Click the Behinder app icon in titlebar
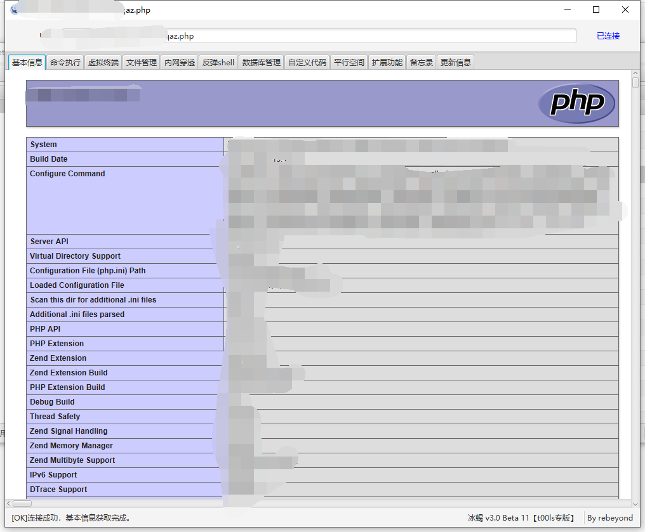Screen dimensions: 645x532 click(14, 10)
